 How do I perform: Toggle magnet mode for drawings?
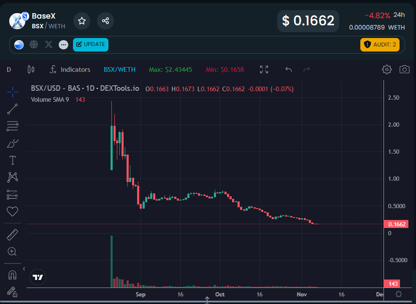13,275
